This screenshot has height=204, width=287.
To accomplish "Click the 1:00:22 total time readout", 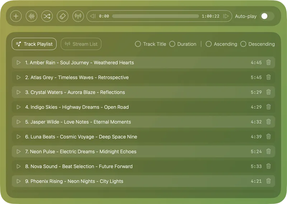I will [211, 16].
